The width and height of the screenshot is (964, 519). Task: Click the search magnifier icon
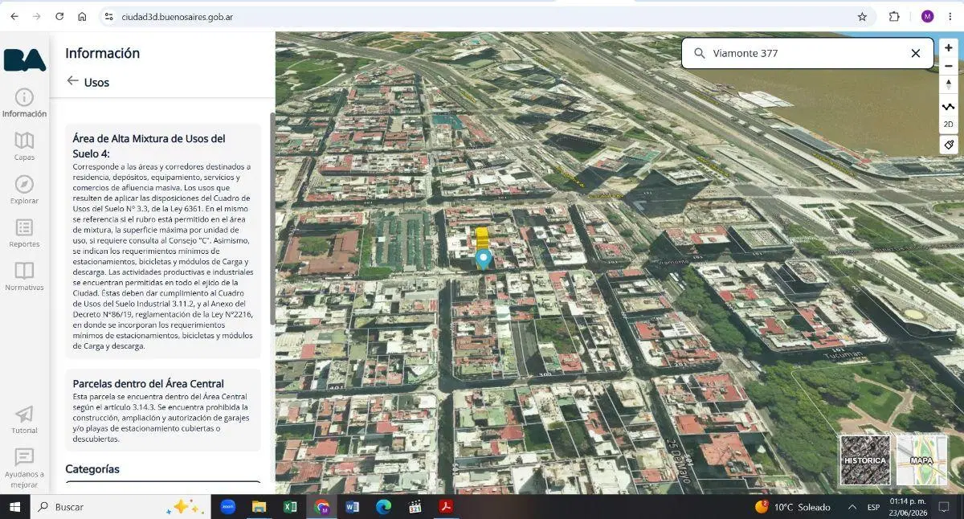699,53
